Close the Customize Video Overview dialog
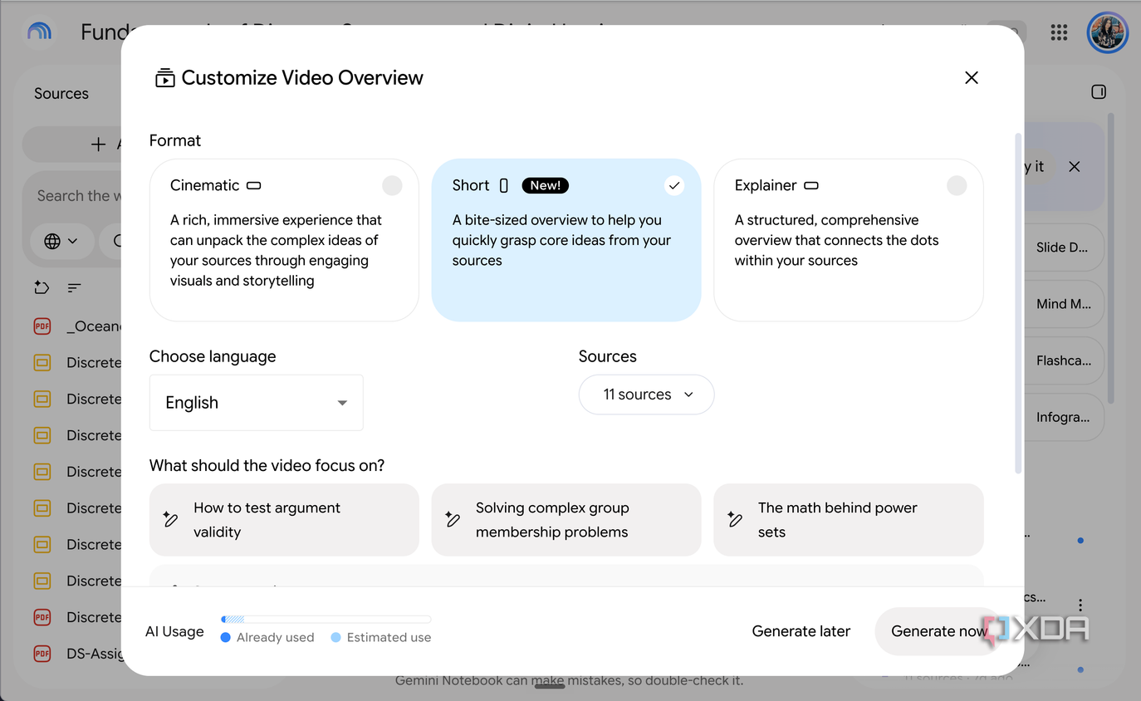This screenshot has height=701, width=1141. [x=972, y=77]
